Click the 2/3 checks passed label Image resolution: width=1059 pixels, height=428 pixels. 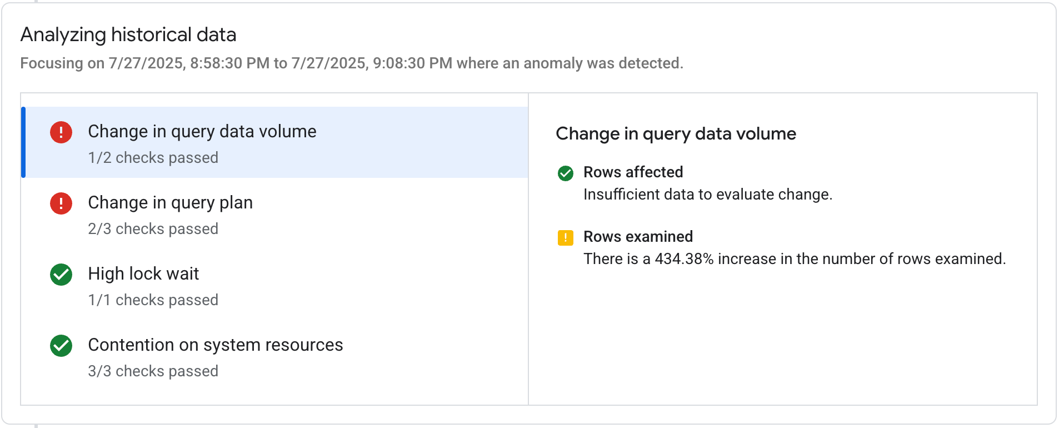click(x=153, y=228)
